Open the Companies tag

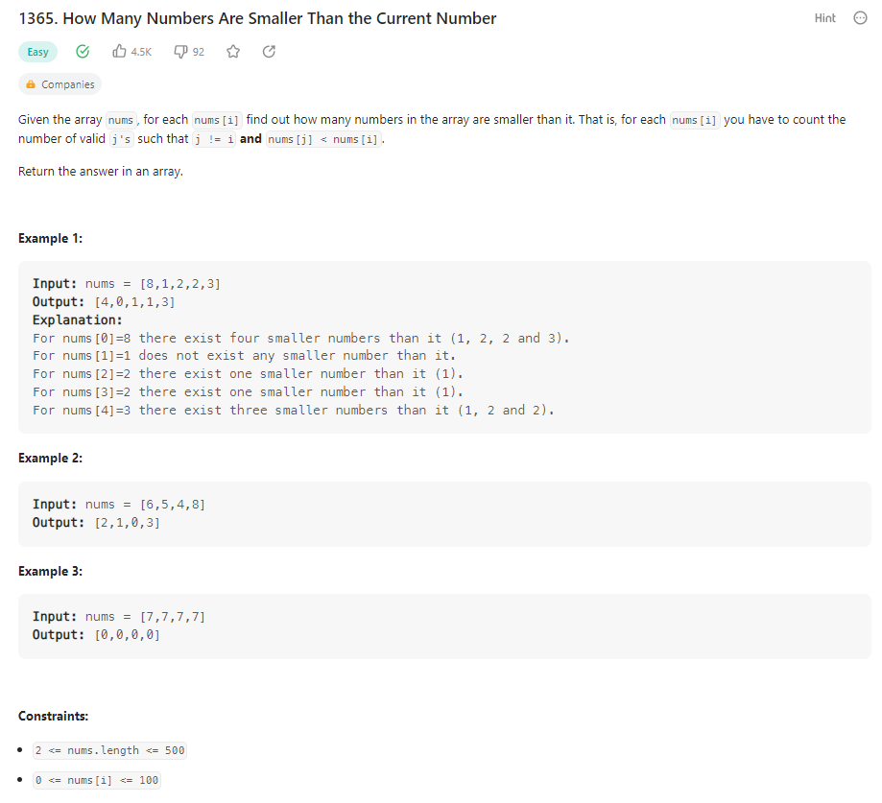point(60,84)
